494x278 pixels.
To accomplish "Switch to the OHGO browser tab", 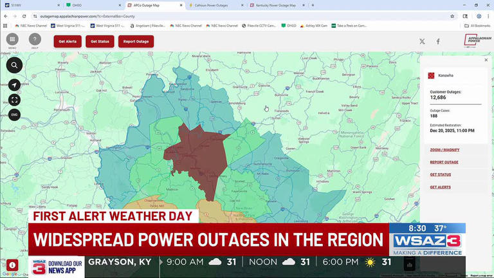I will click(x=93, y=5).
